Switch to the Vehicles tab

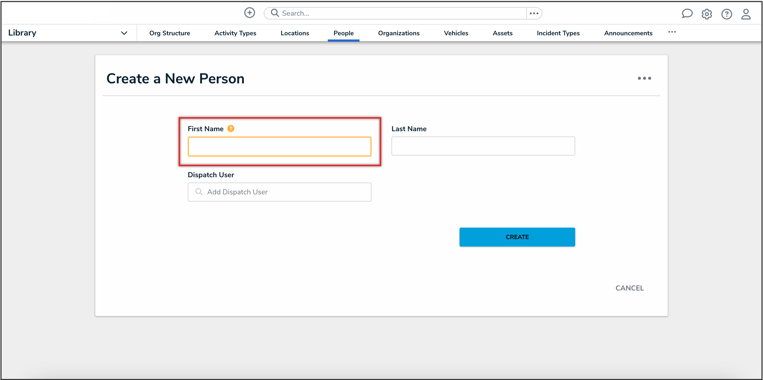(x=456, y=33)
